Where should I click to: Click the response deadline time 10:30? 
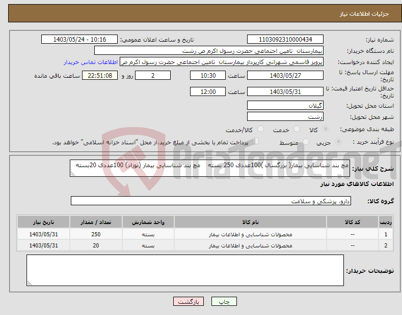point(208,75)
